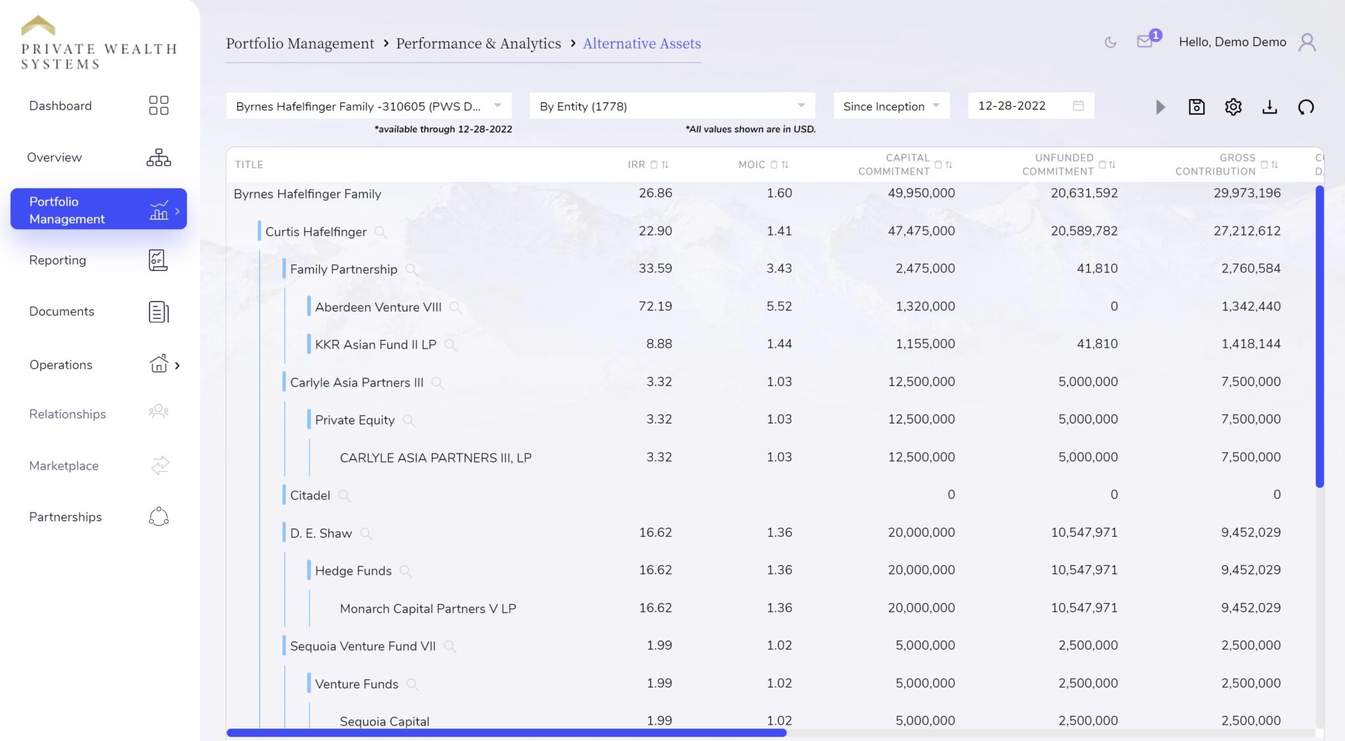Navigate to the Reporting section
1345x741 pixels.
coord(58,260)
